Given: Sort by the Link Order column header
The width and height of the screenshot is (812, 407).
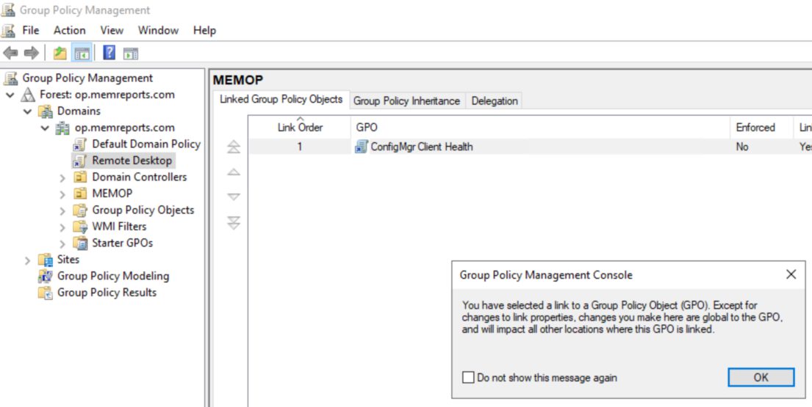Looking at the screenshot, I should click(300, 127).
